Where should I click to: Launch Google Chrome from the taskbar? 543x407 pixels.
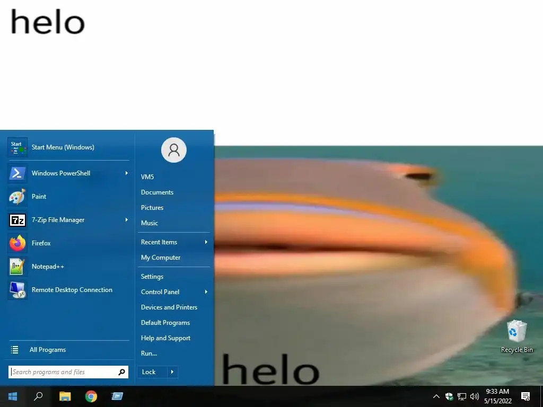coord(91,396)
